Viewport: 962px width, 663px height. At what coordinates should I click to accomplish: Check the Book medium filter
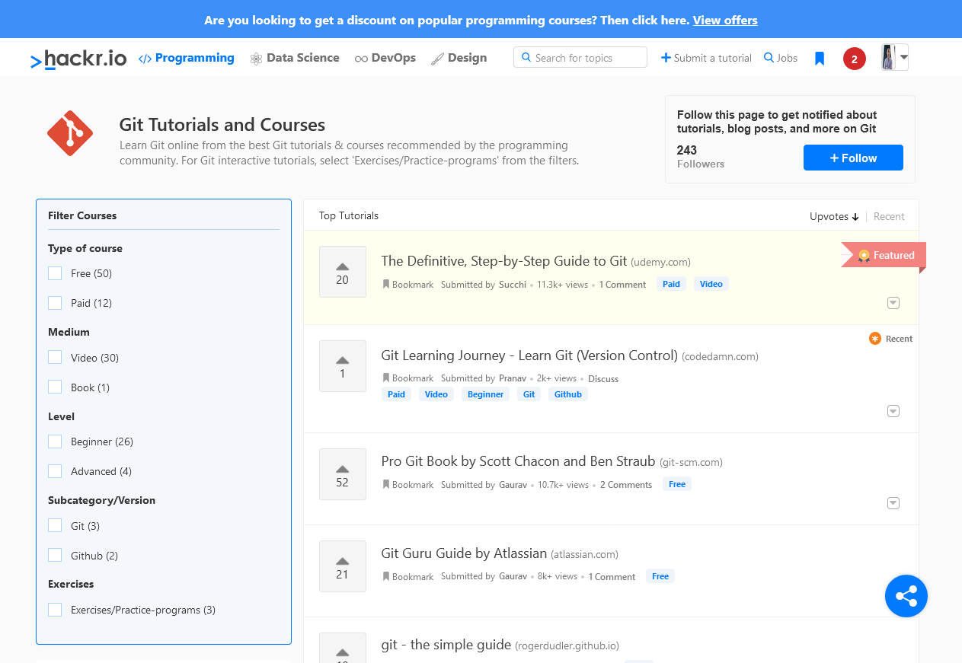55,387
